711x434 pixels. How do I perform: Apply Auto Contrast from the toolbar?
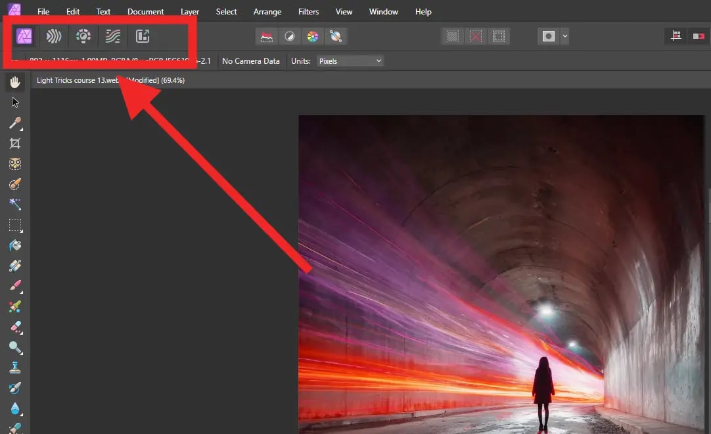tap(289, 36)
